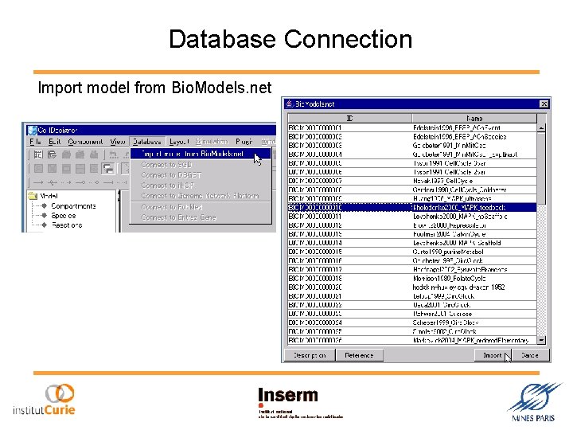Sort by the ID column header
Screen dimensions: 573x430
[x=349, y=118]
